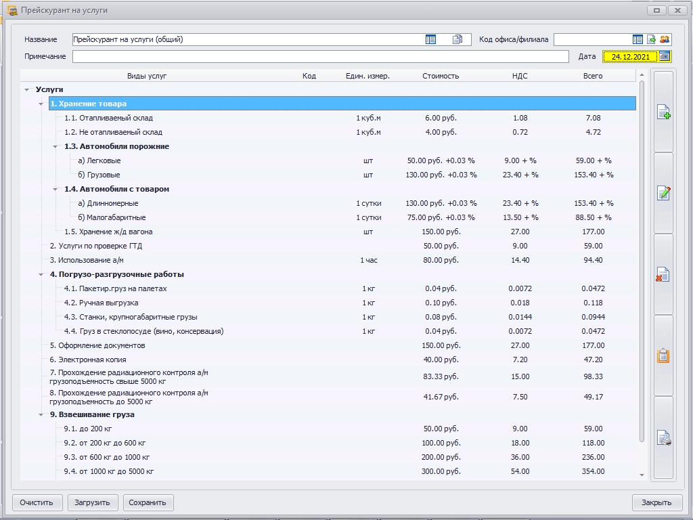This screenshot has width=693, height=520.
Task: Open list picker icon in Код офиса/филиала field
Action: [x=638, y=39]
